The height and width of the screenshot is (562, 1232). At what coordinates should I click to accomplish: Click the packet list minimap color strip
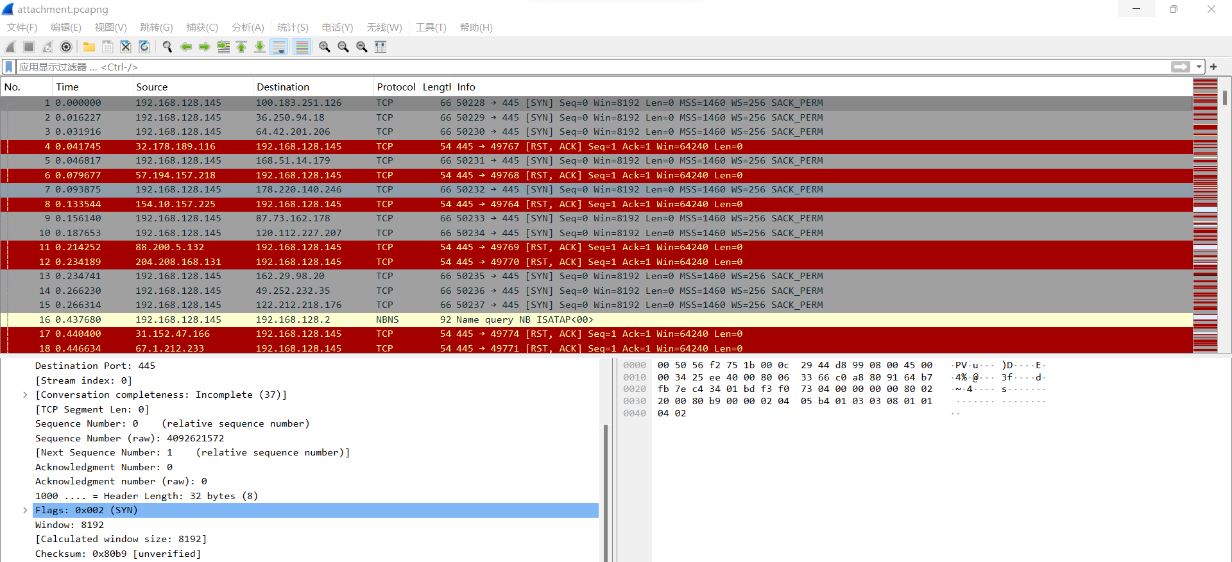1205,215
